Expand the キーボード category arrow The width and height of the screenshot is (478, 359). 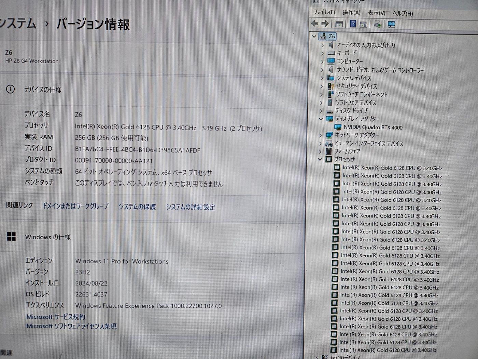click(x=322, y=53)
